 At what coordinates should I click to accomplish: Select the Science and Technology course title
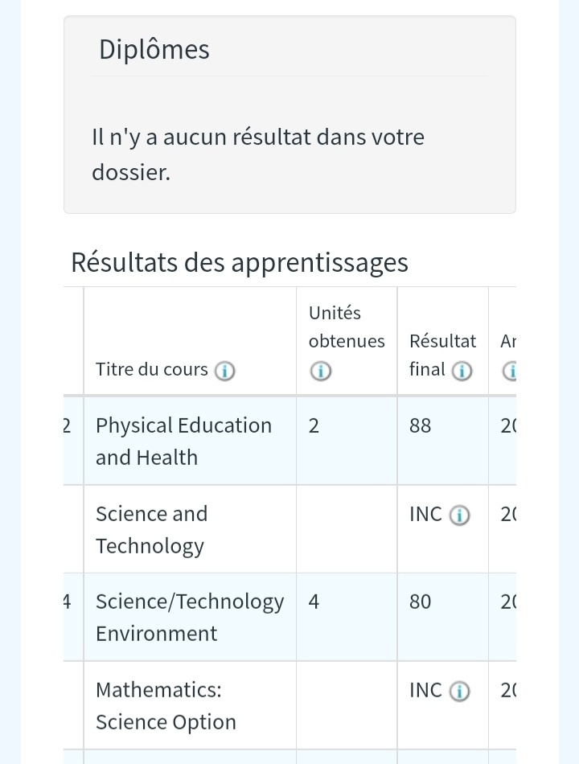pyautogui.click(x=151, y=529)
